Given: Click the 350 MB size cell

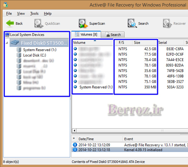Looking at the screenshot, I should click(x=150, y=87).
